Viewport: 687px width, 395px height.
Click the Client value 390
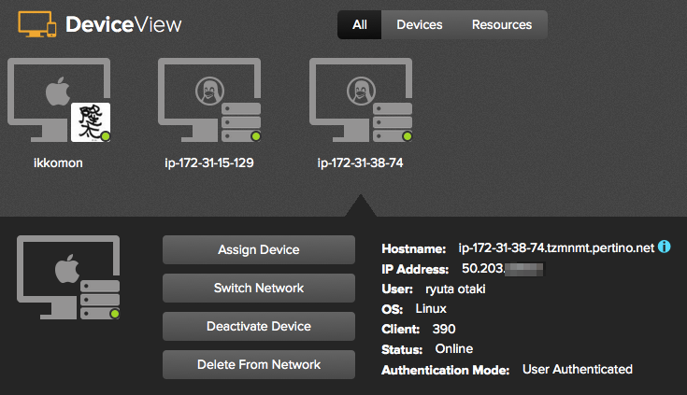tap(444, 329)
